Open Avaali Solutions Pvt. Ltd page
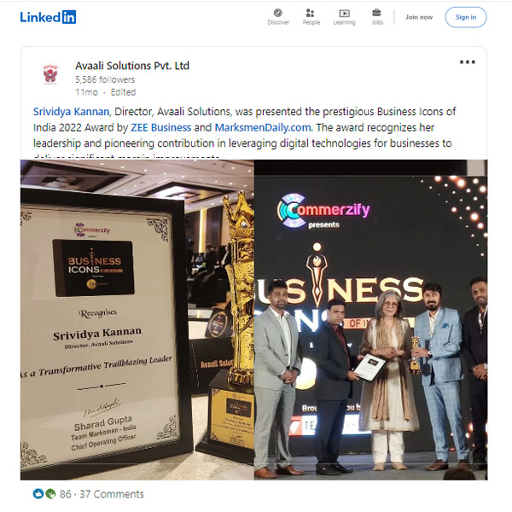Image resolution: width=512 pixels, height=512 pixels. tap(132, 66)
